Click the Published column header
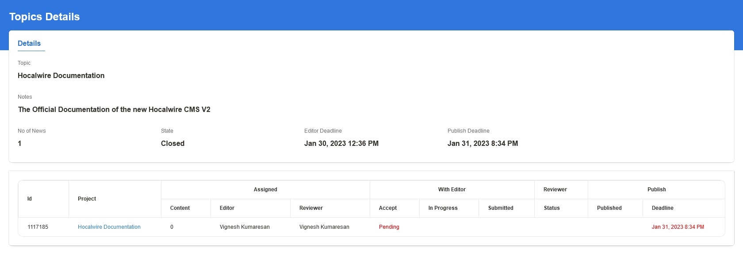The width and height of the screenshot is (743, 253). pyautogui.click(x=609, y=208)
